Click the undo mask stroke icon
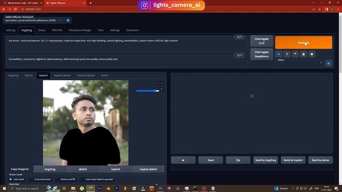This screenshot has width=342, height=192. coord(157,83)
